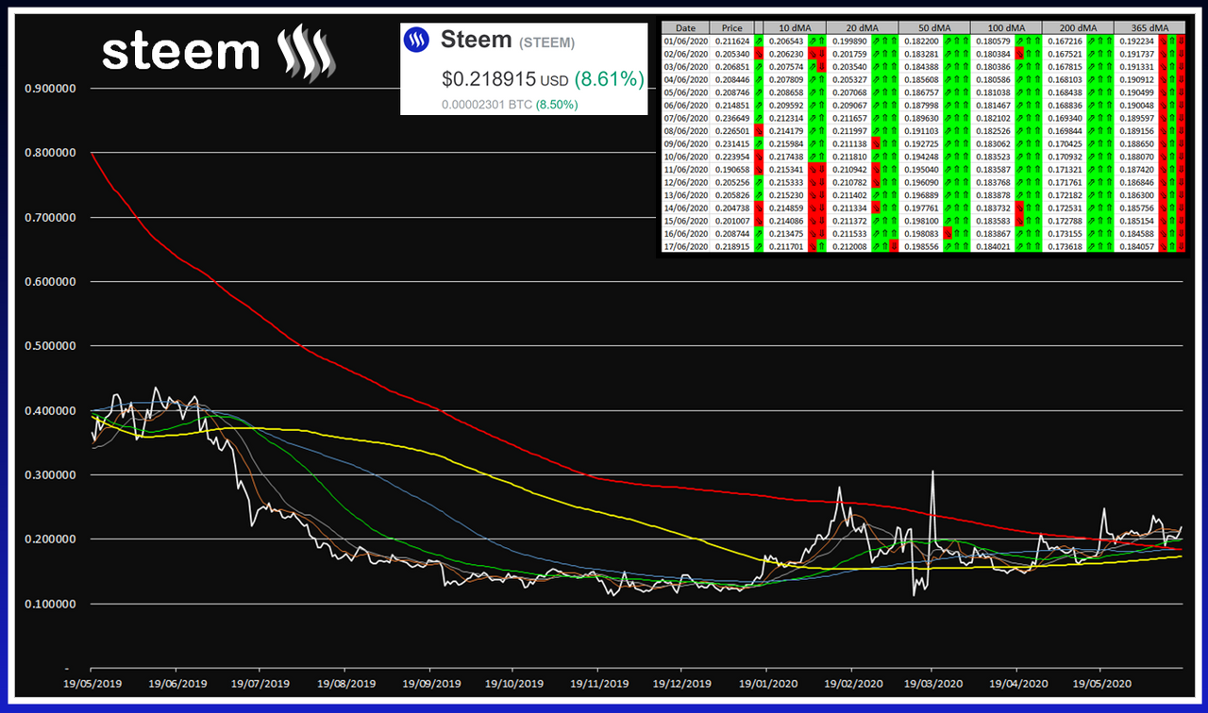
Task: Click the 0.400000 y-axis label
Action: pos(50,410)
